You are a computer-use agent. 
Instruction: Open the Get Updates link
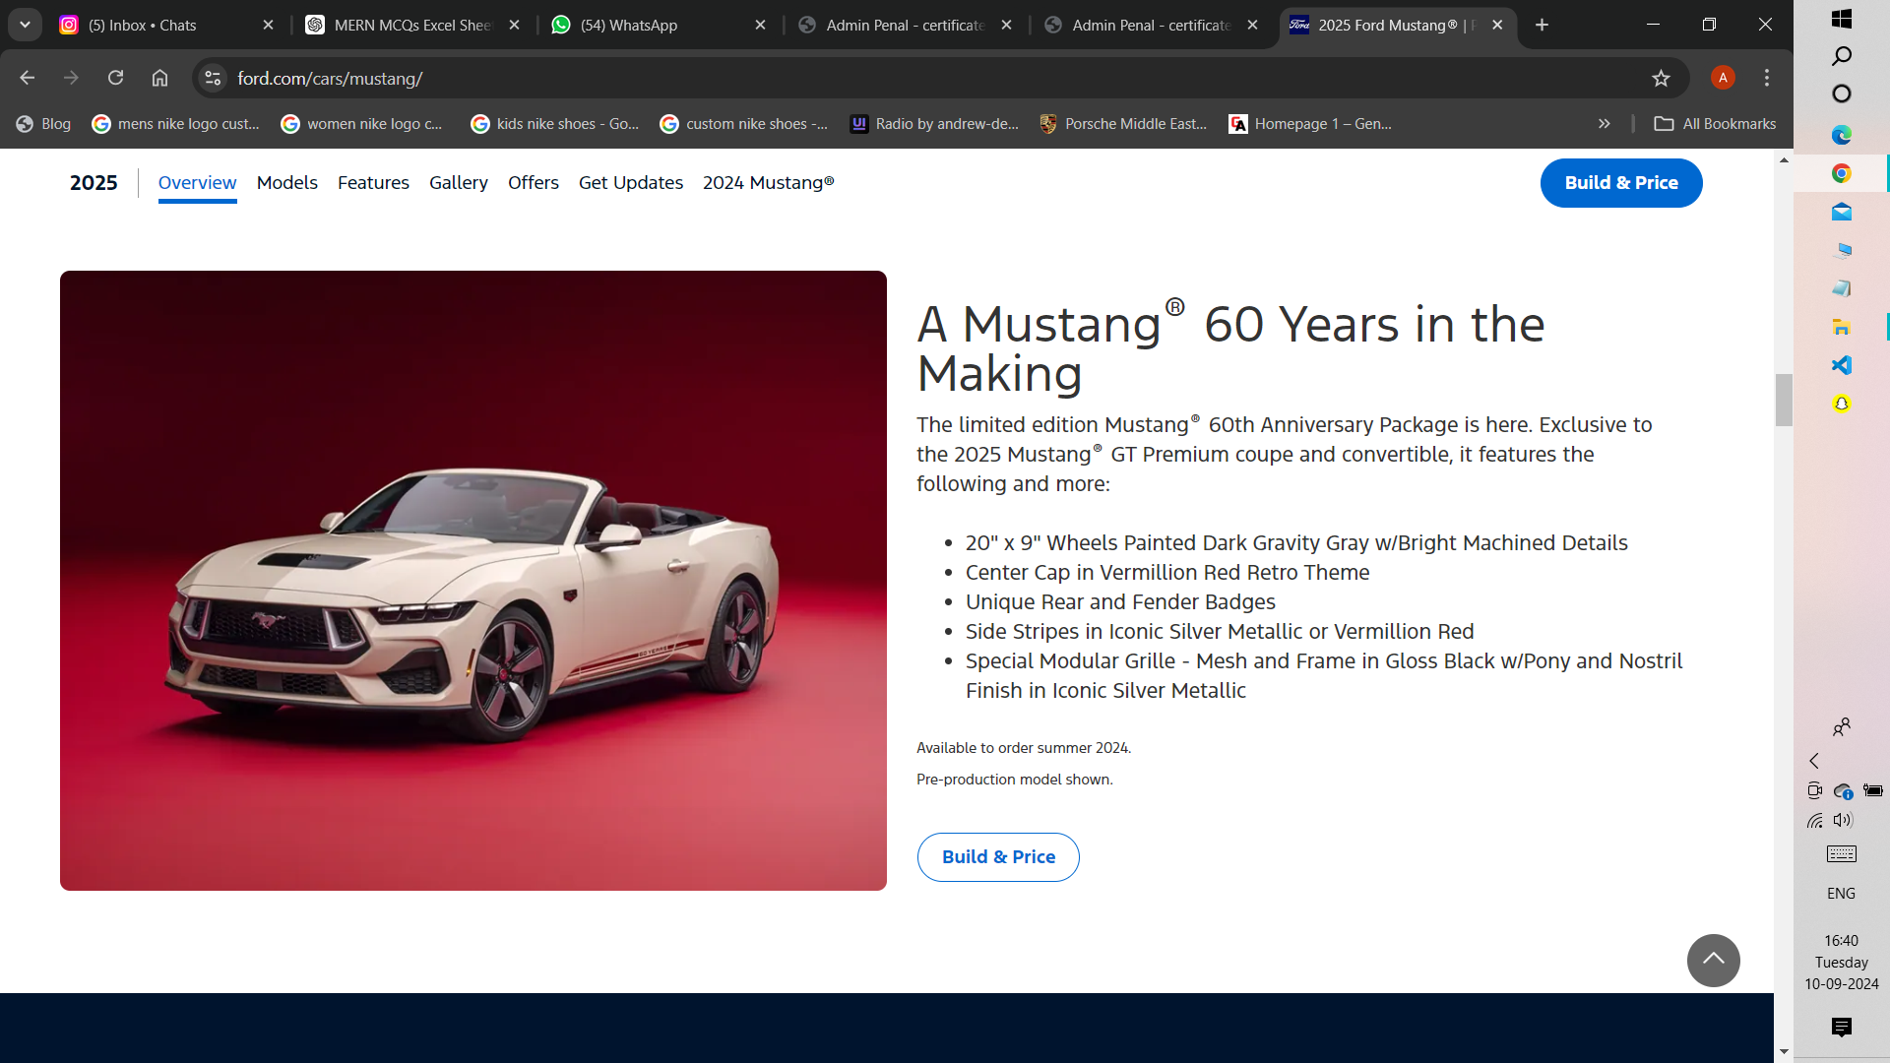tap(631, 183)
